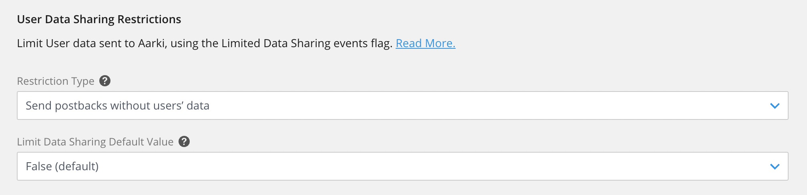Toggle the default value dropdown chevron

(x=775, y=167)
